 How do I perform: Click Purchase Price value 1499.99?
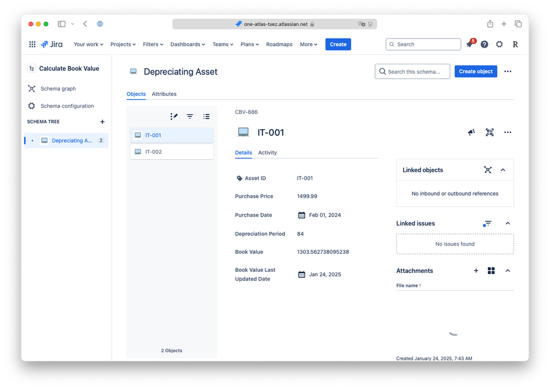(307, 196)
